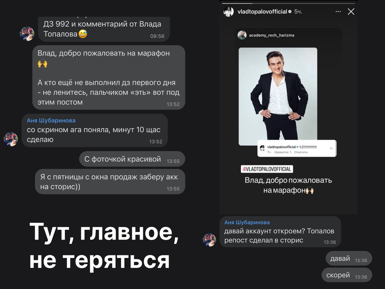Tap the vladtopalovofficial profile avatar

point(228,12)
